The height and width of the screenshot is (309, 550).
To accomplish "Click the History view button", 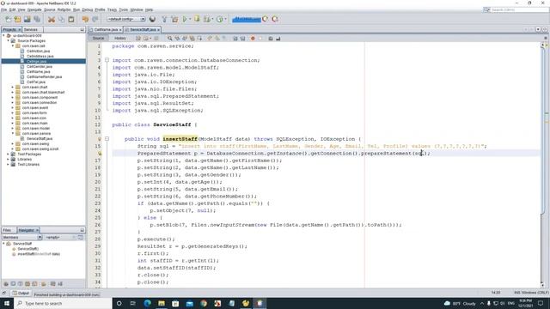I will click(x=120, y=38).
